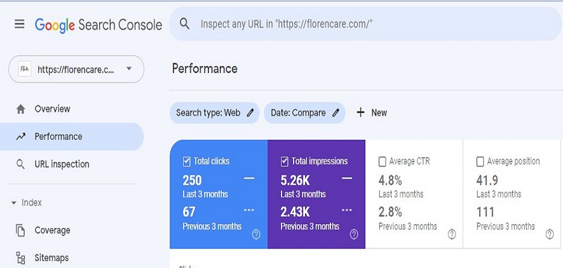563x268 pixels.
Task: Enable the Average position checkbox
Action: pos(480,162)
